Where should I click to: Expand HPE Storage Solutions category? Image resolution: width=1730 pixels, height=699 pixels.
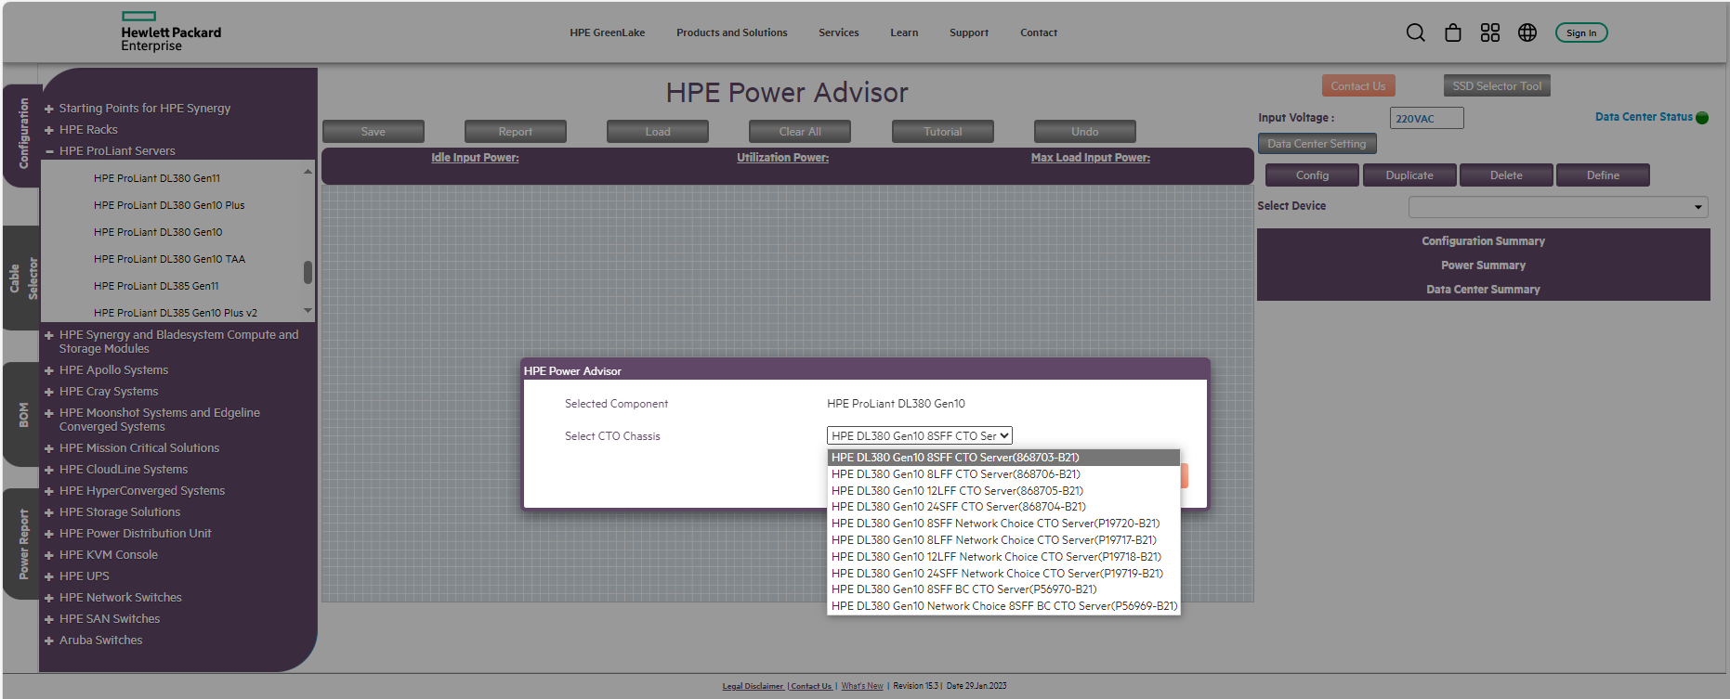point(49,512)
